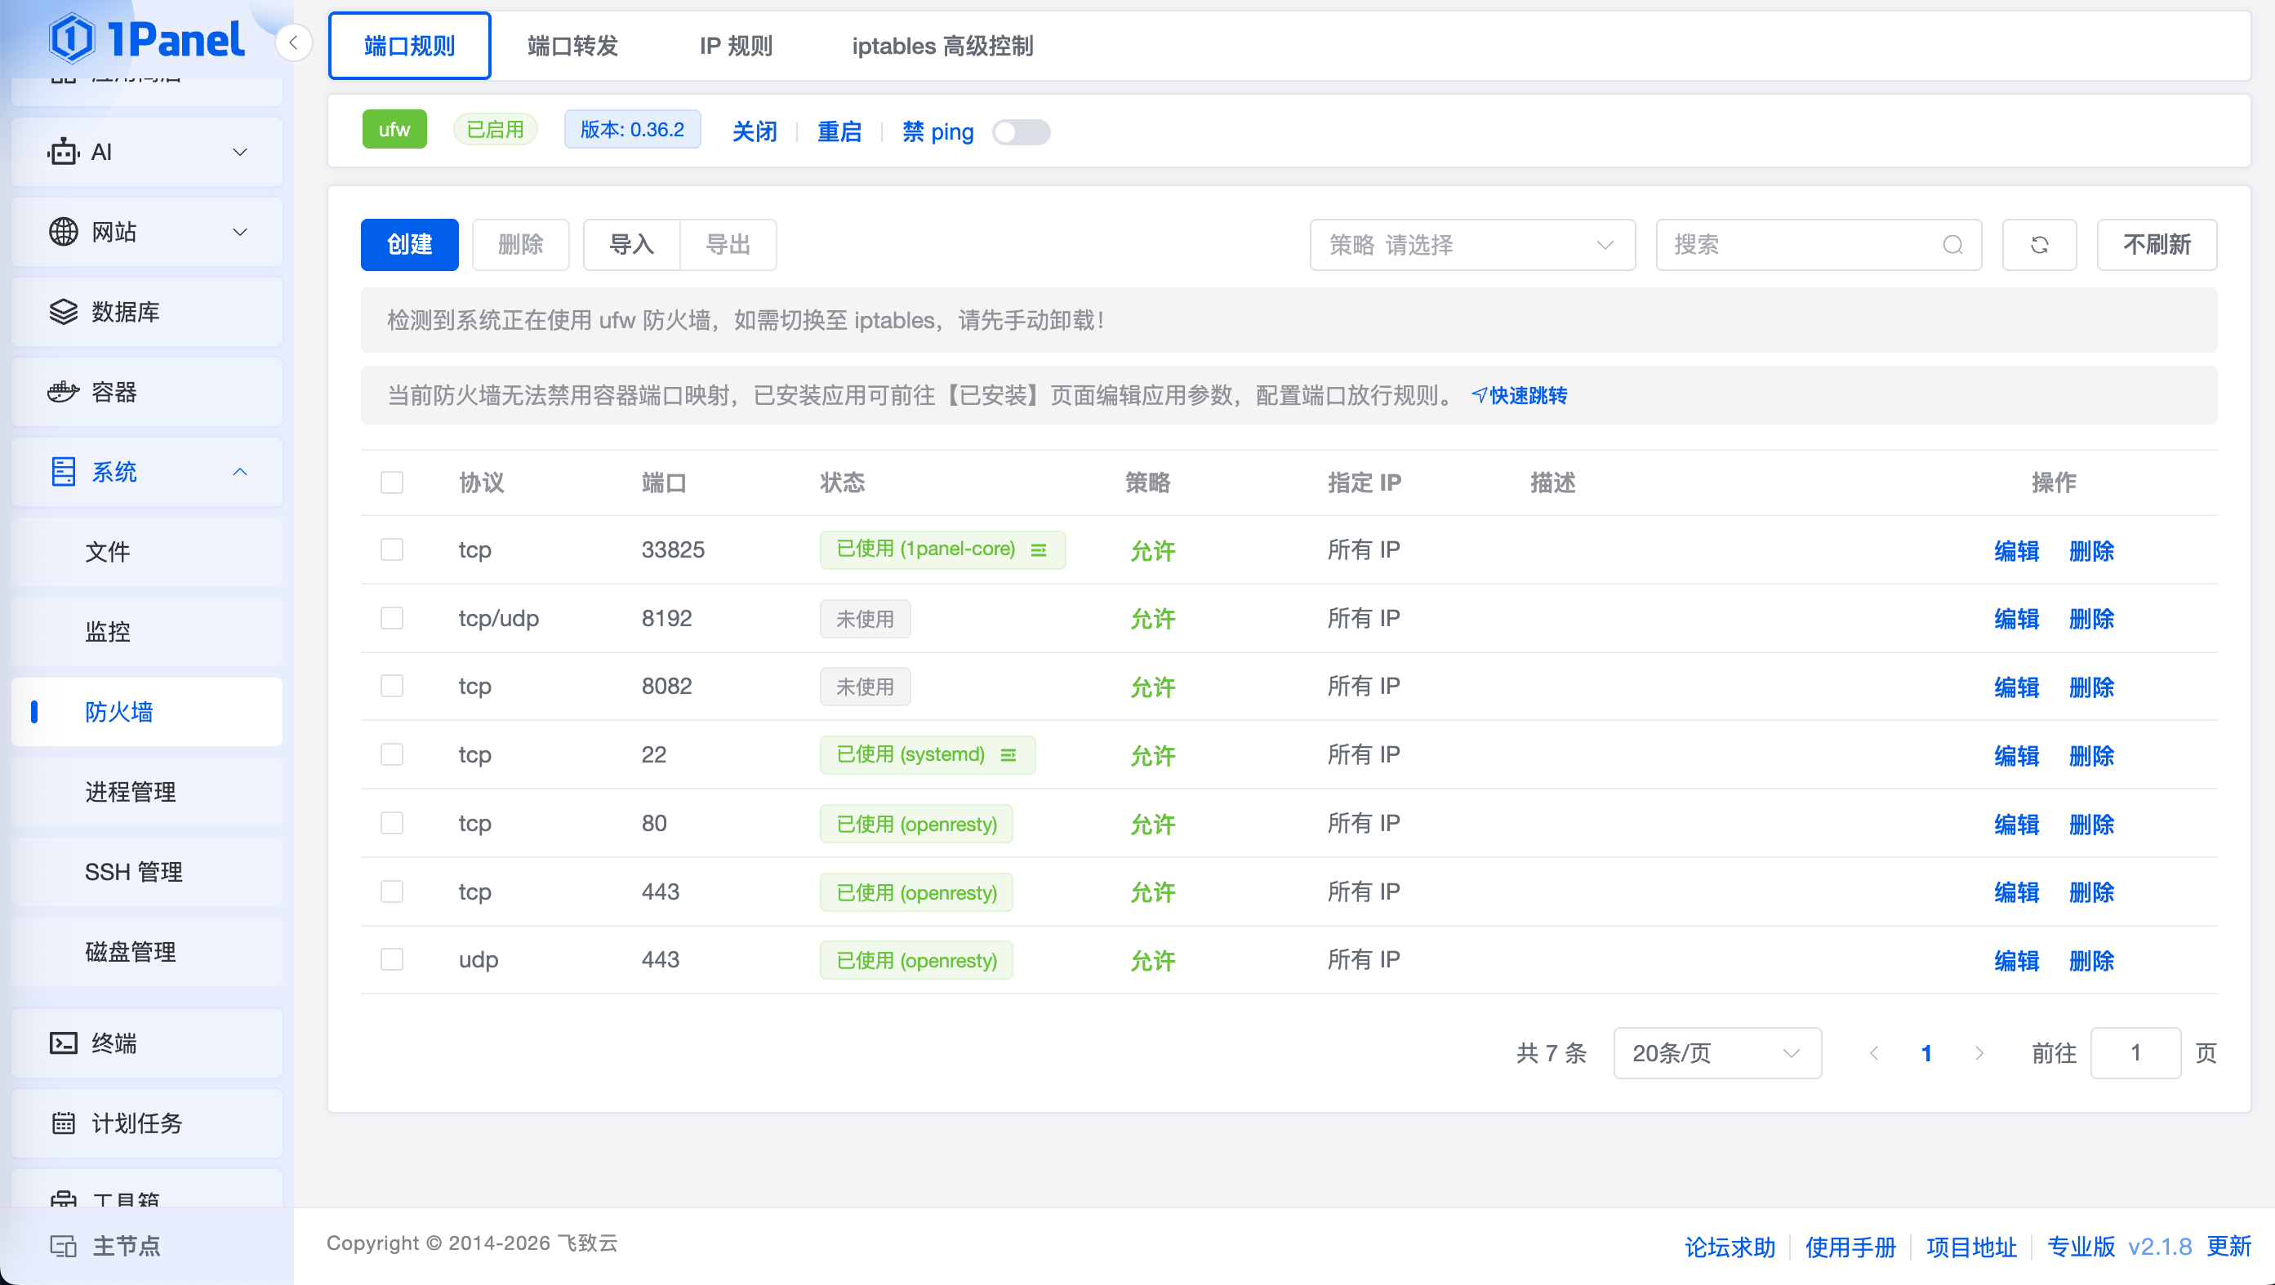Screen dimensions: 2275x1285
Task: Switch to the IP 规则 tab
Action: (736, 46)
